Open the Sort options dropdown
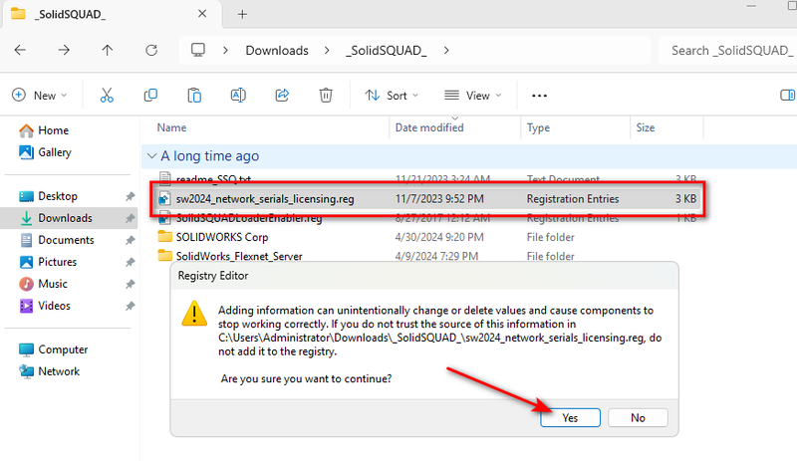The image size is (797, 461). [392, 95]
